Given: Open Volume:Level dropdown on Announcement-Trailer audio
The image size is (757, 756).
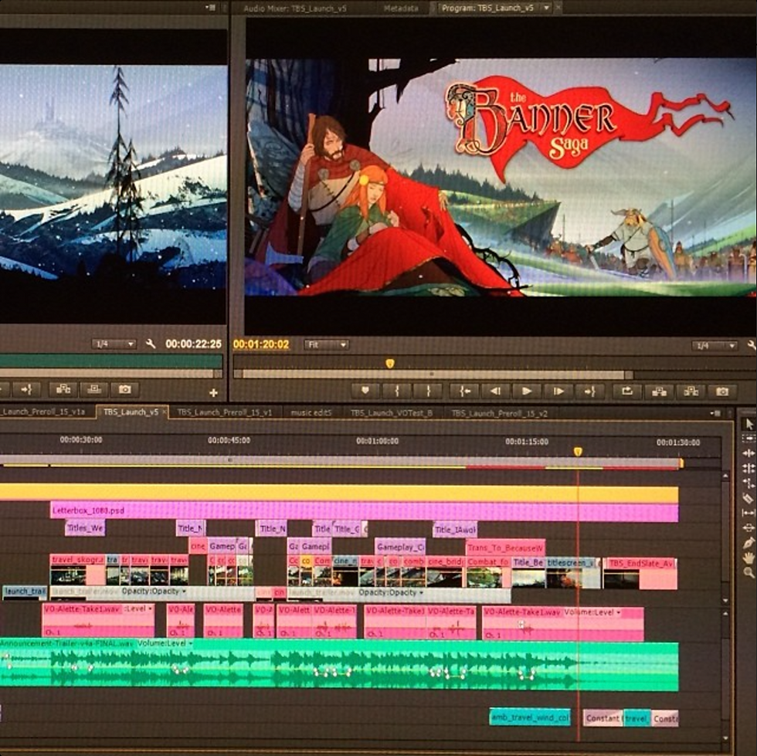Looking at the screenshot, I should 190,643.
